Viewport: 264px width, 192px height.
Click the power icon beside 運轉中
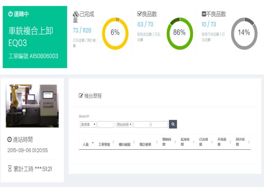[x=11, y=14]
